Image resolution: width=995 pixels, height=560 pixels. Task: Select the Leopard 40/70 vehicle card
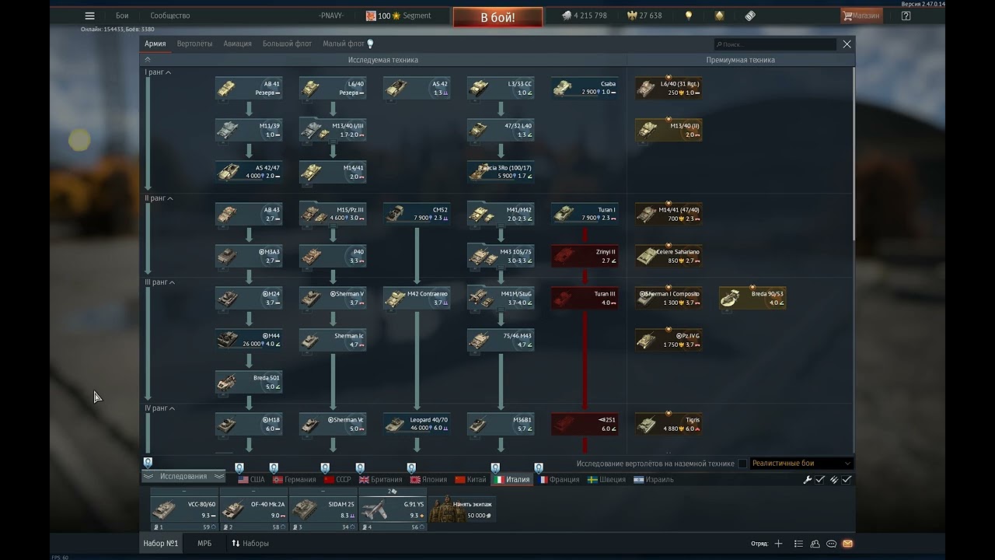pos(417,425)
